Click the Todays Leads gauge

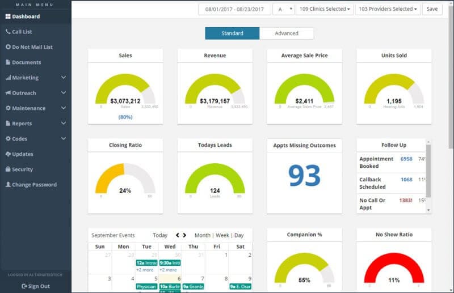click(x=215, y=178)
